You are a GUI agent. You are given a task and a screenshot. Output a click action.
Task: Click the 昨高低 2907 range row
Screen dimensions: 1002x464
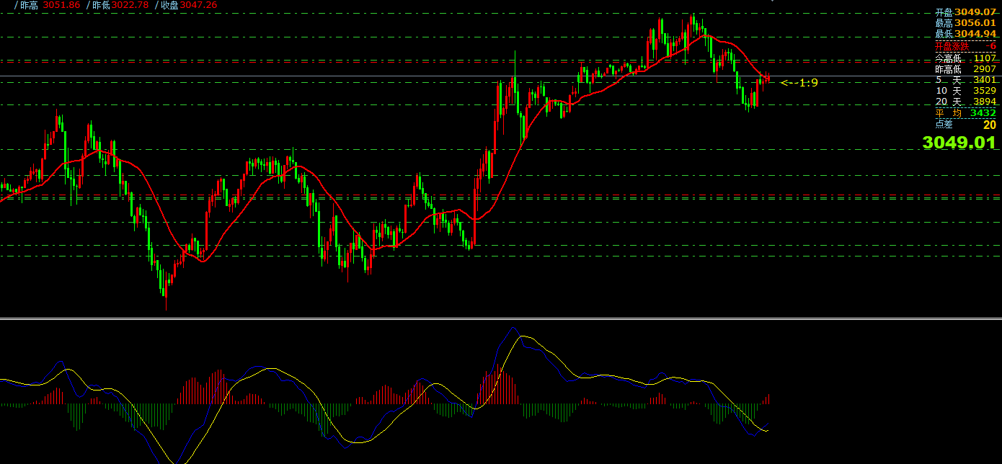click(965, 69)
